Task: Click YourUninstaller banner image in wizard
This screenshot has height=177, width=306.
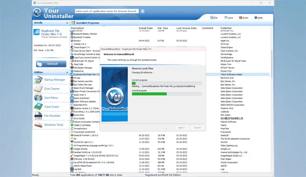Action: click(x=115, y=94)
